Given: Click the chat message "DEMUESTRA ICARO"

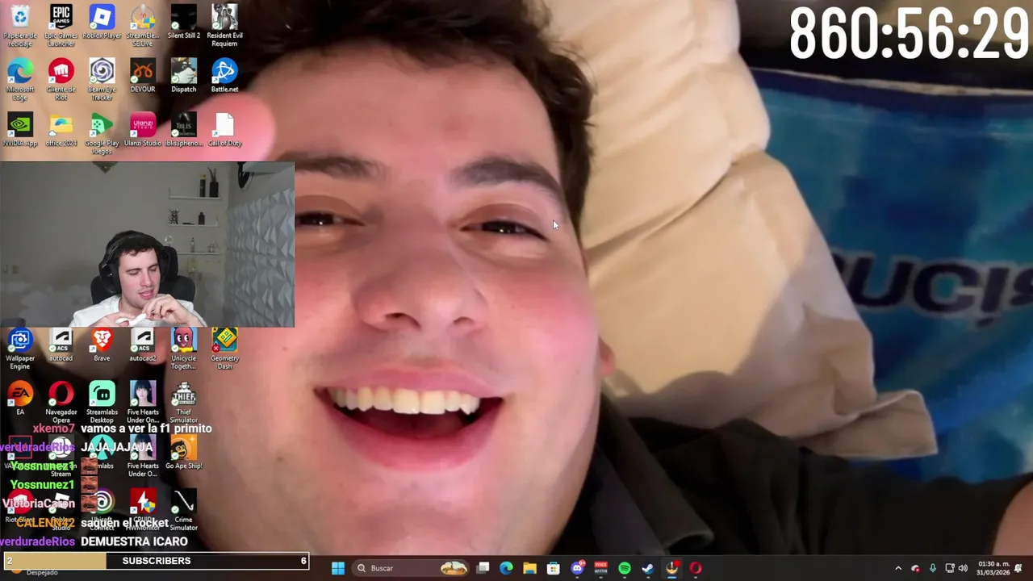Looking at the screenshot, I should point(134,541).
